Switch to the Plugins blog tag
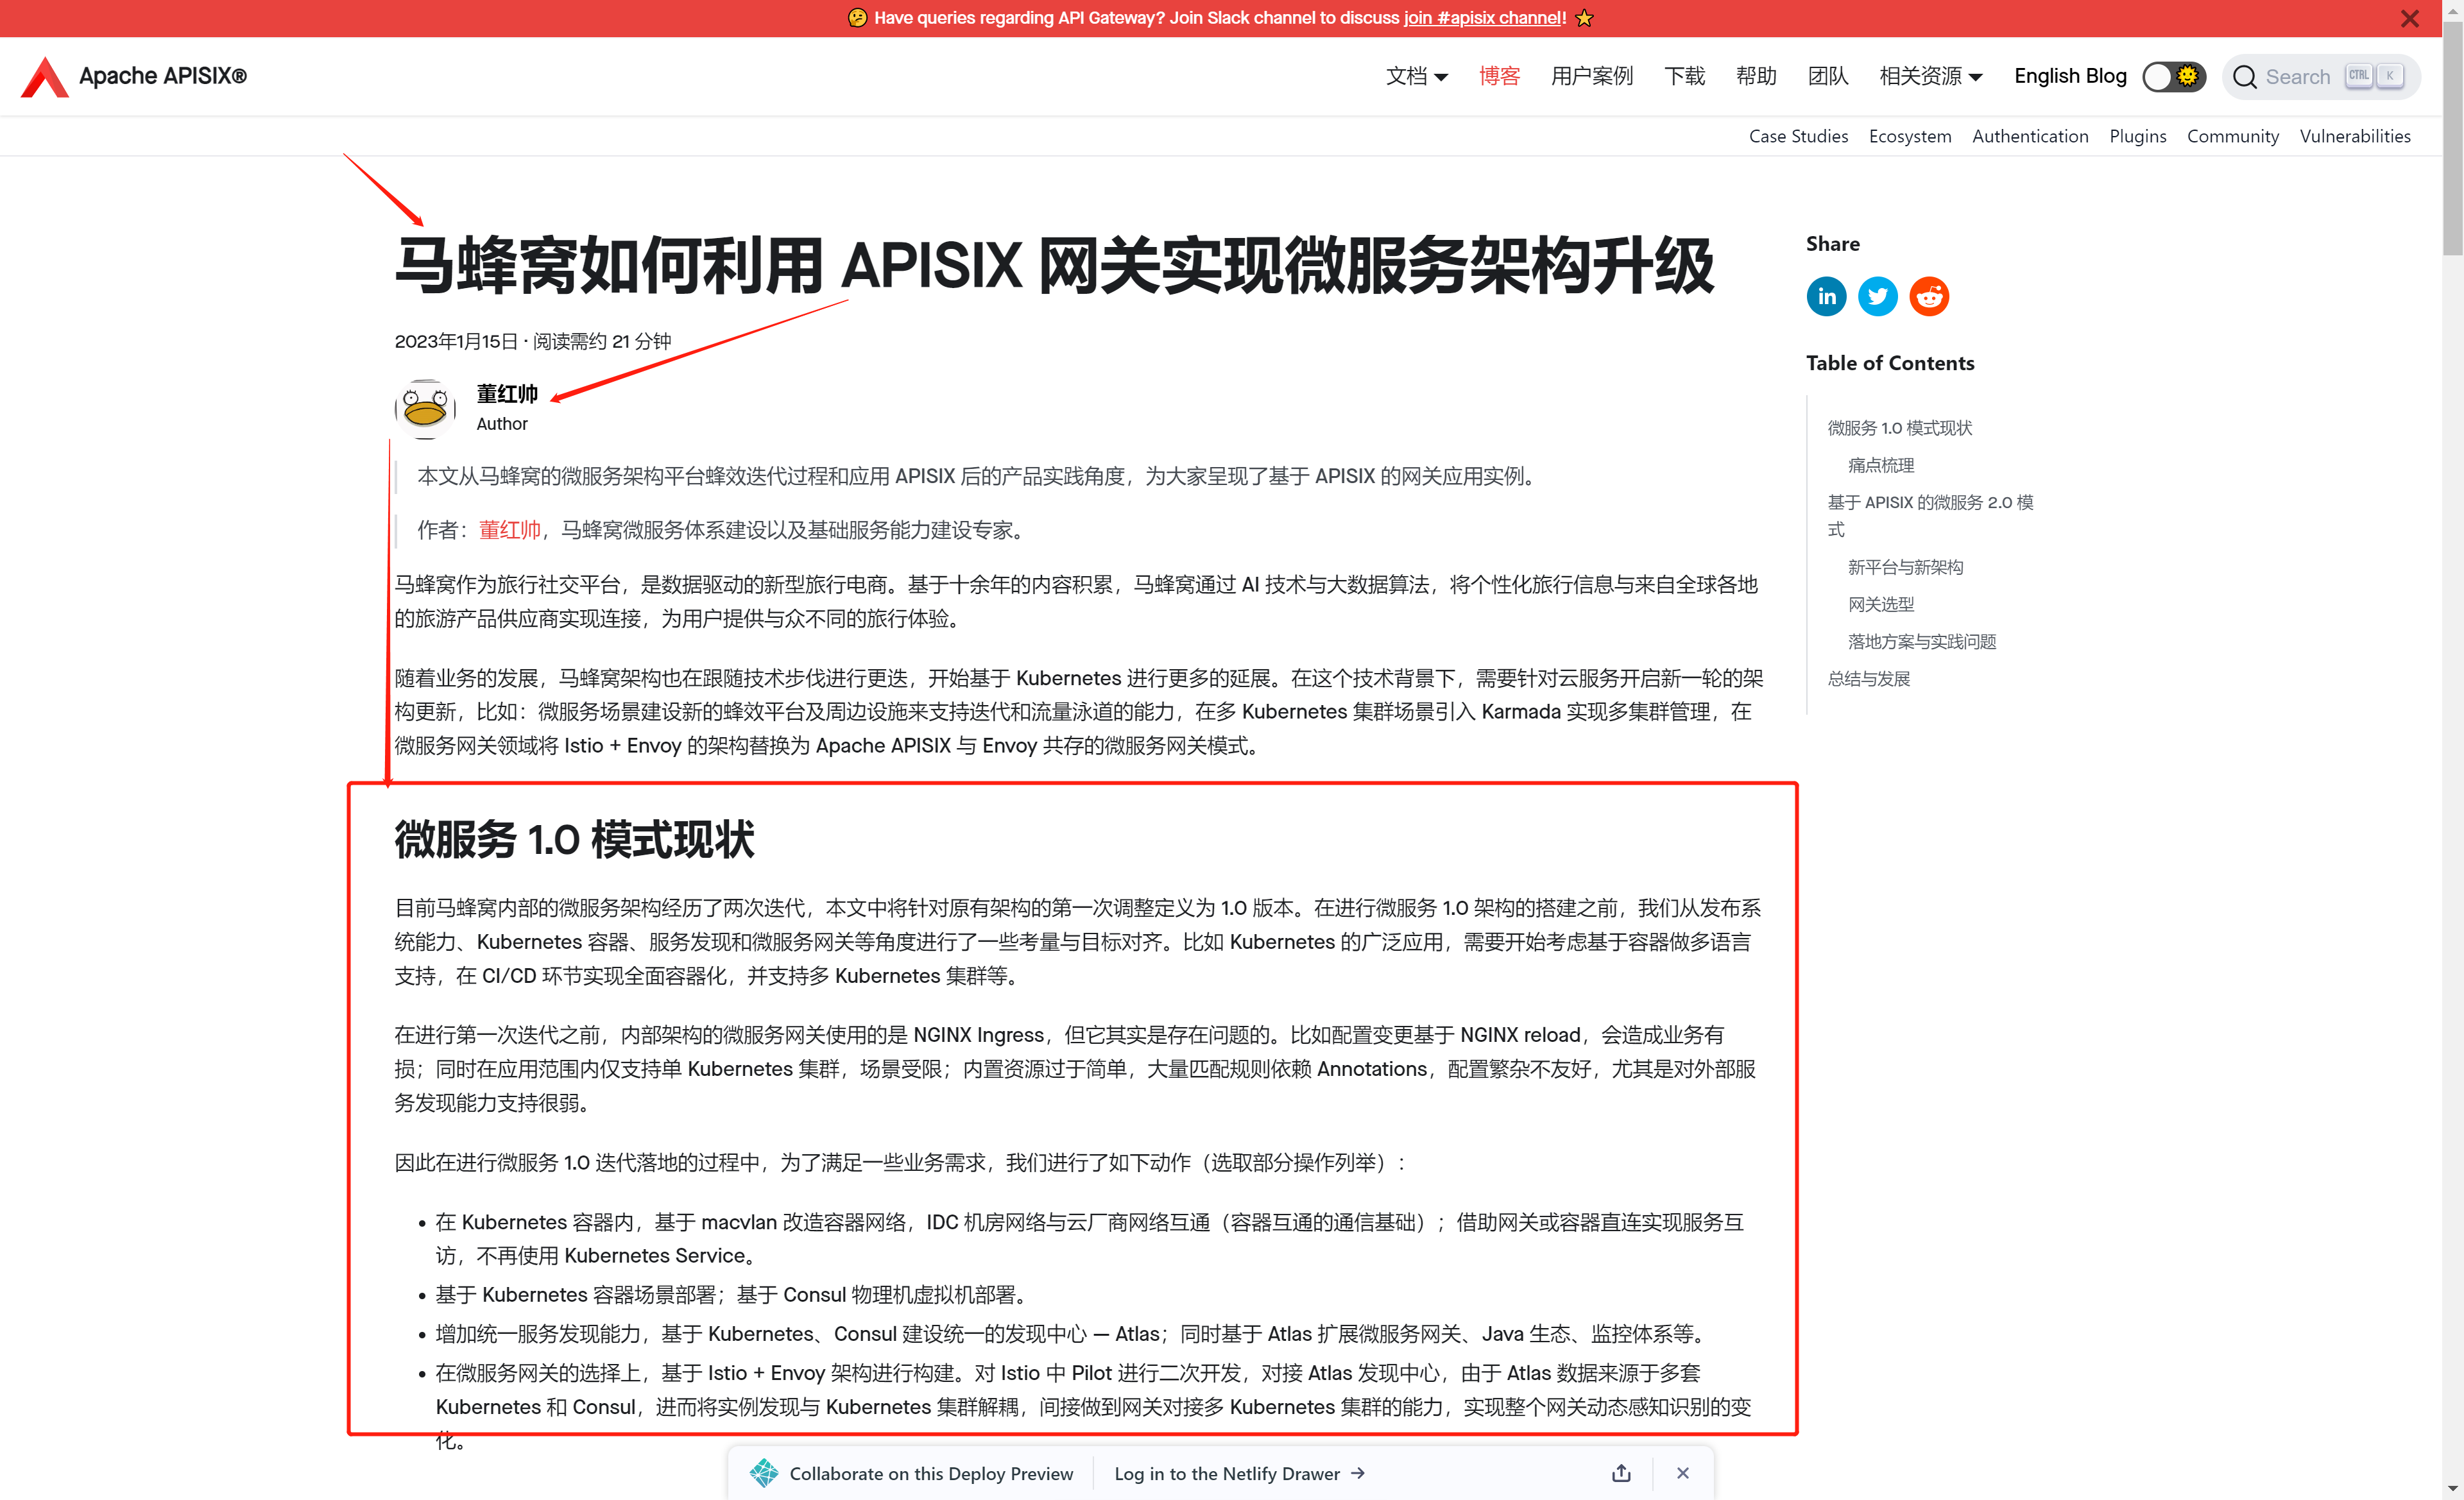Image resolution: width=2464 pixels, height=1500 pixels. click(2137, 136)
